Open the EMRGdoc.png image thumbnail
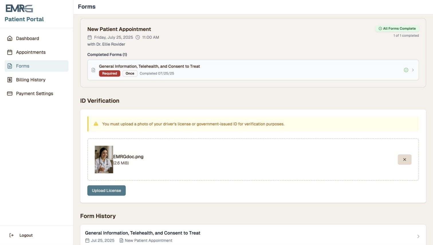Viewport: 433px width, 245px height. 104,160
